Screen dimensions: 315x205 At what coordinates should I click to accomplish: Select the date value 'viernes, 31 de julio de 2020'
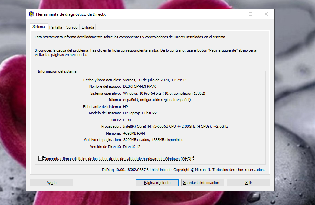click(146, 80)
